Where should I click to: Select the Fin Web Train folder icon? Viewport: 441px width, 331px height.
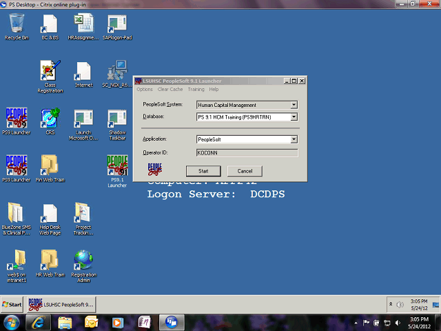(x=50, y=168)
